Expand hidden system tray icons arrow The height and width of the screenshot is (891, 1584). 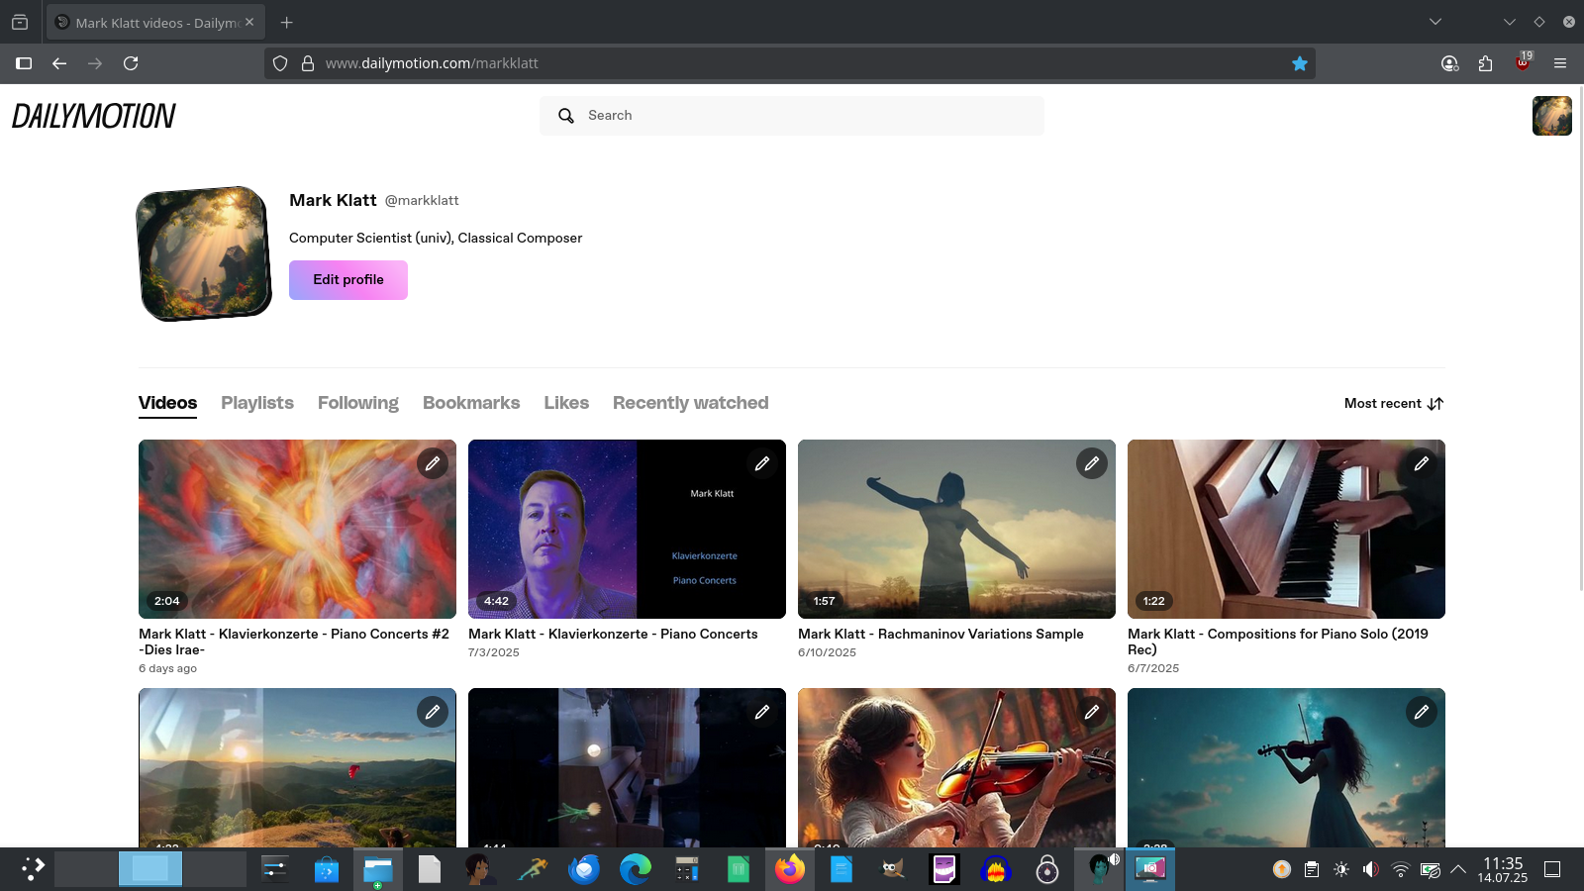coord(1458,869)
